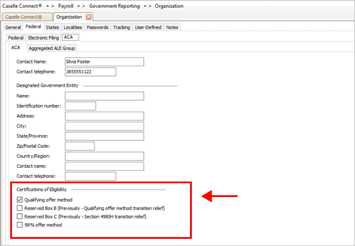
Task: Open the States tab
Action: (x=53, y=27)
